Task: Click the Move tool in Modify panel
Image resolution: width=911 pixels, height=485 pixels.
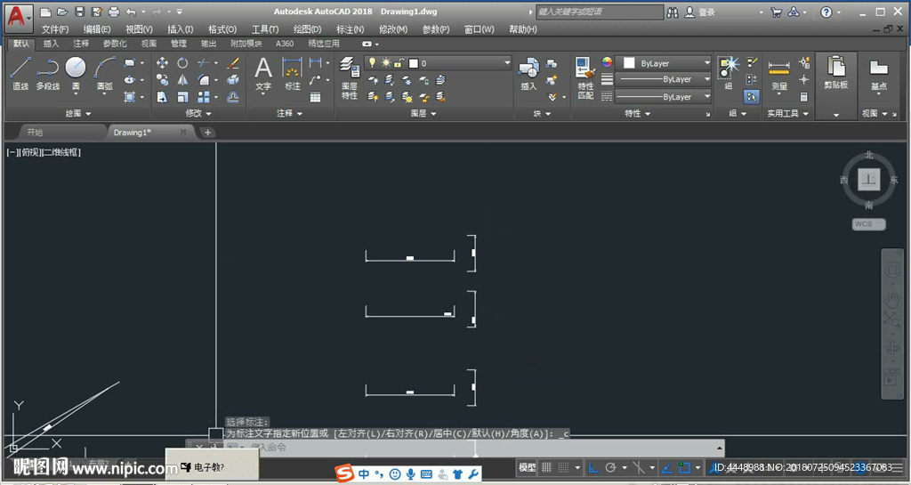Action: [162, 62]
